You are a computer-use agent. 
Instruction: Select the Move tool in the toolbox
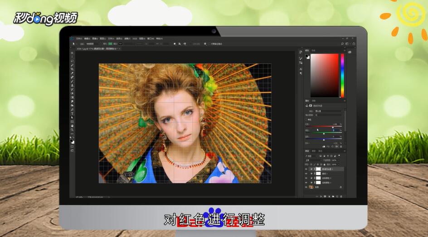(72, 53)
